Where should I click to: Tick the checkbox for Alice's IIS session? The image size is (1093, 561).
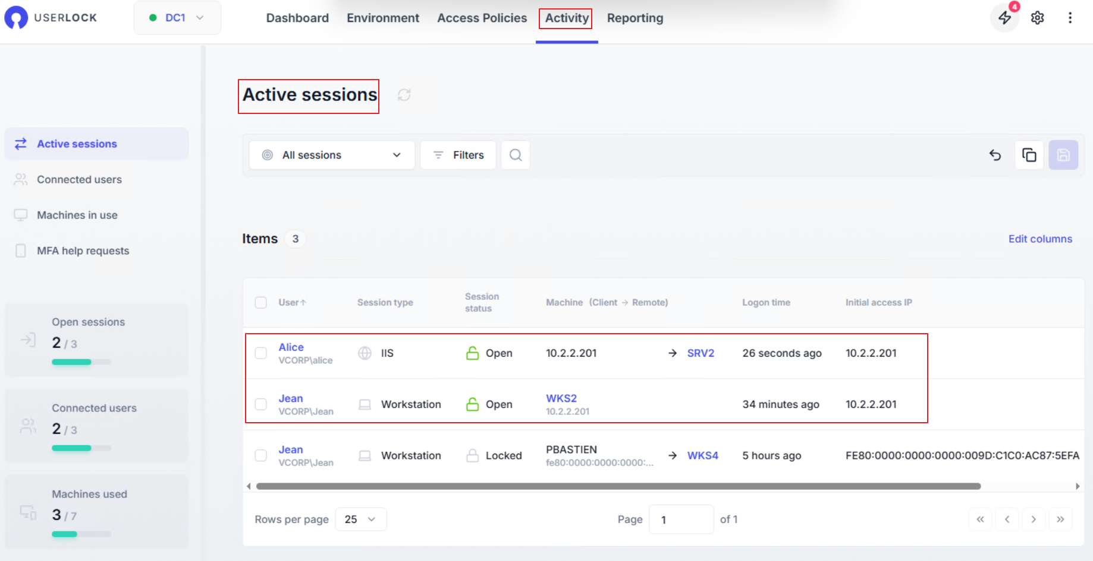click(x=261, y=353)
